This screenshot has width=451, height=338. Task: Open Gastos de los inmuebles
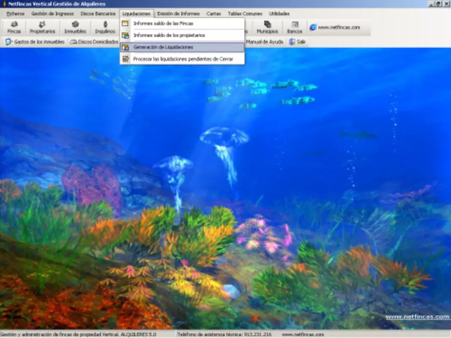(35, 42)
